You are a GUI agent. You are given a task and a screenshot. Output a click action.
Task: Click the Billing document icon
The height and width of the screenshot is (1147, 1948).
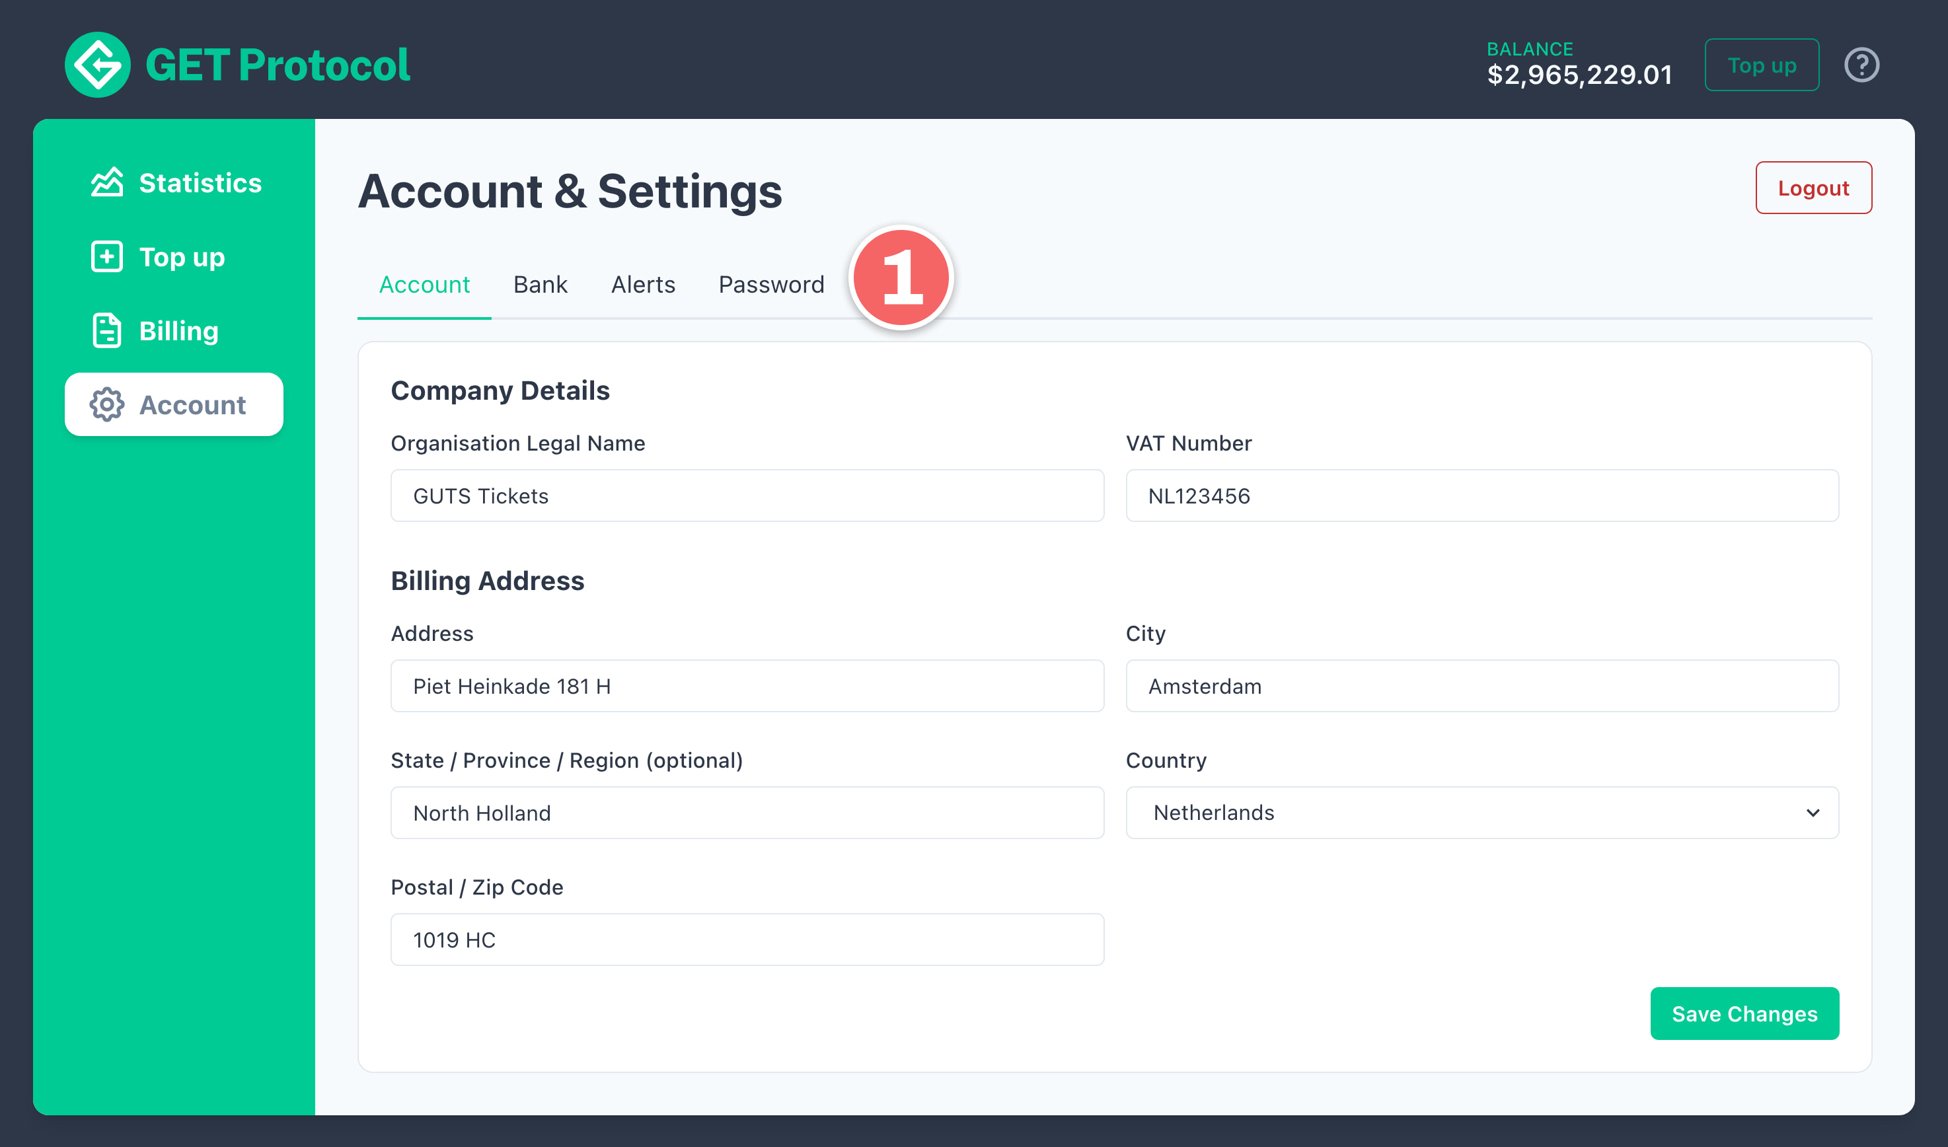click(106, 331)
